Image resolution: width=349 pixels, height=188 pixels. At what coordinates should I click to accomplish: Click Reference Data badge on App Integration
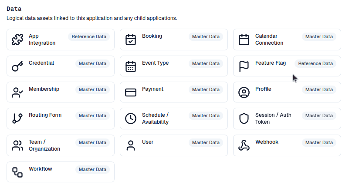pyautogui.click(x=89, y=36)
